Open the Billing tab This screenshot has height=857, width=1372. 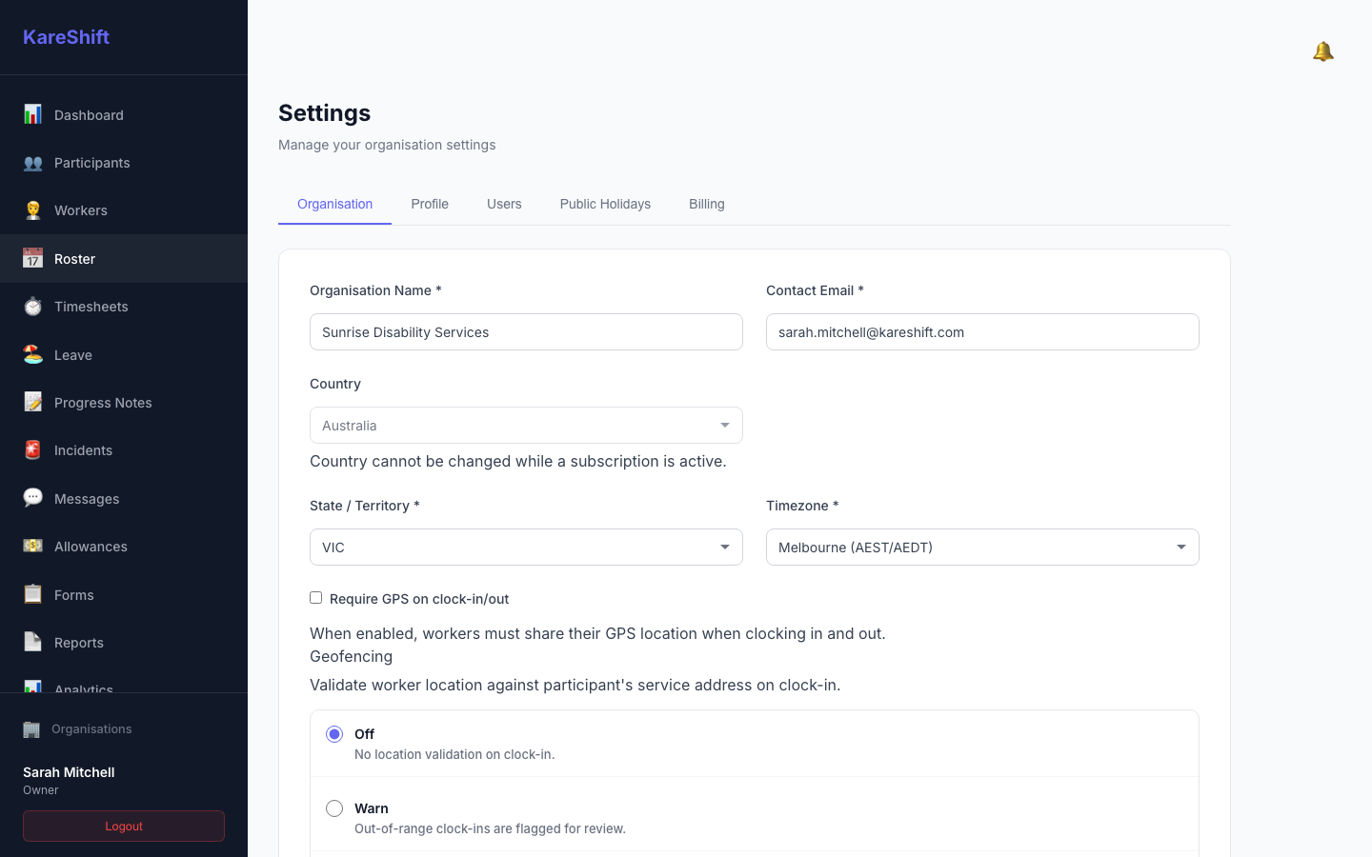pyautogui.click(x=707, y=204)
